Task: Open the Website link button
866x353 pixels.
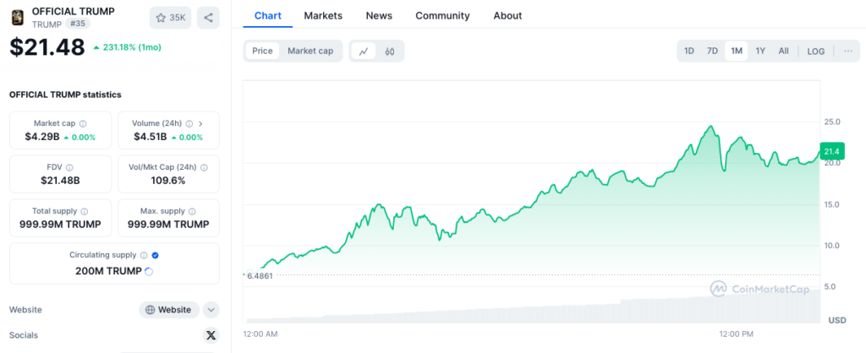Action: [168, 310]
